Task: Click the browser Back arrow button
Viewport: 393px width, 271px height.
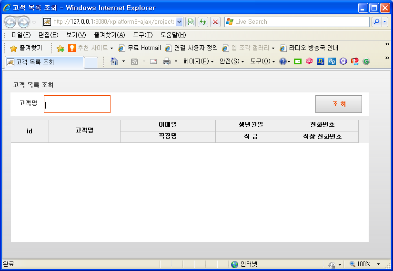Action: tap(10, 22)
